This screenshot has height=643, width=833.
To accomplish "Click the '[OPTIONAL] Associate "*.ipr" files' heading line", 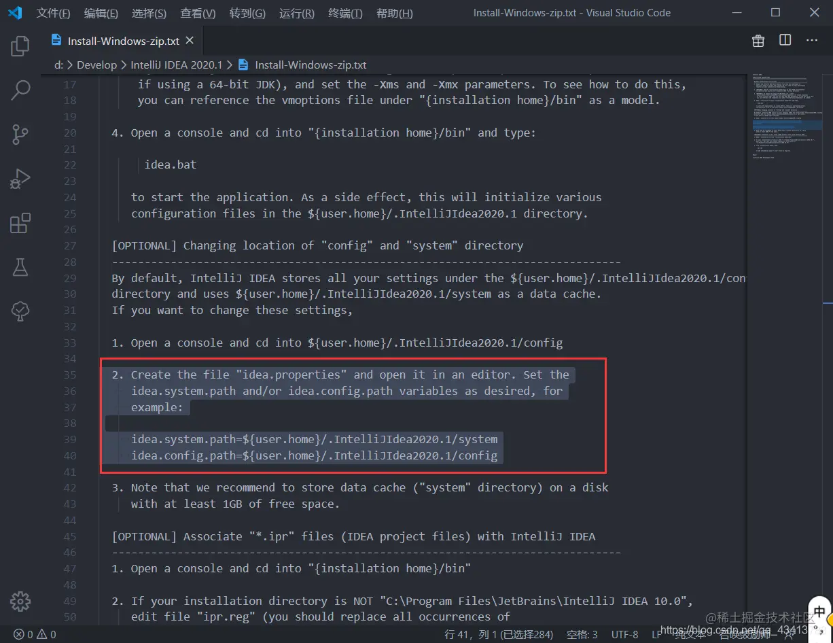I will (x=353, y=536).
